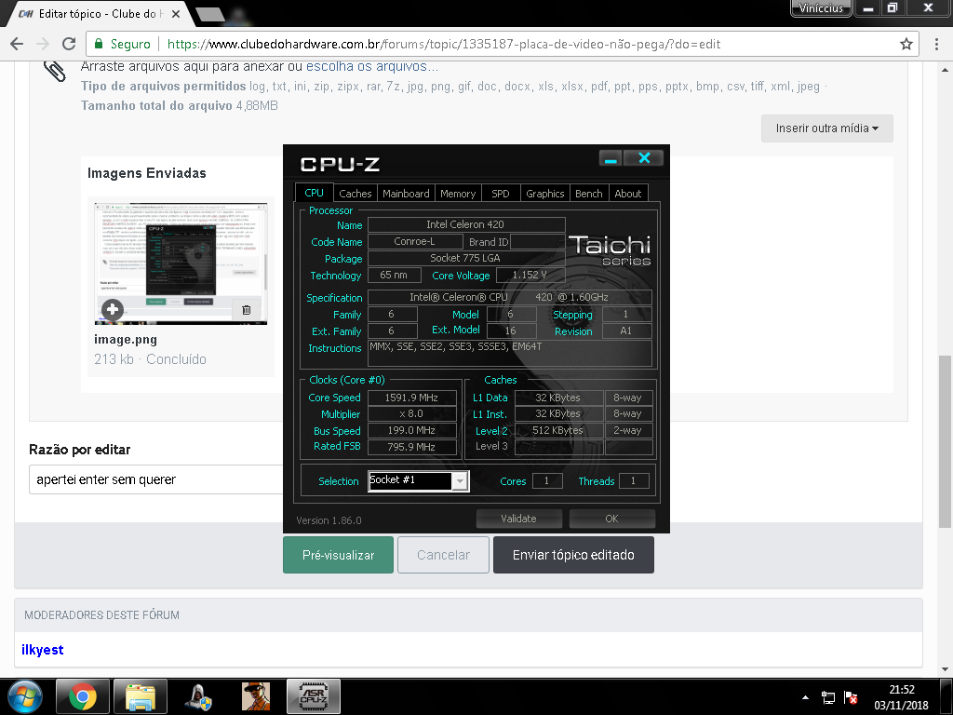The image size is (953, 715).
Task: Show hidden tray icons arrow
Action: (805, 697)
